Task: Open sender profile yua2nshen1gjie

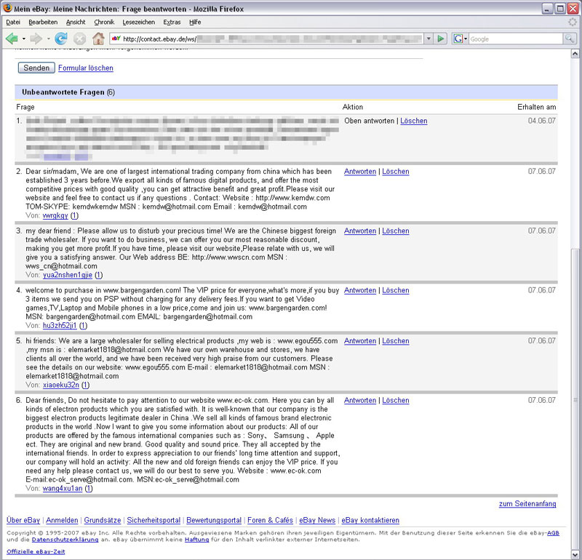Action: (68, 275)
